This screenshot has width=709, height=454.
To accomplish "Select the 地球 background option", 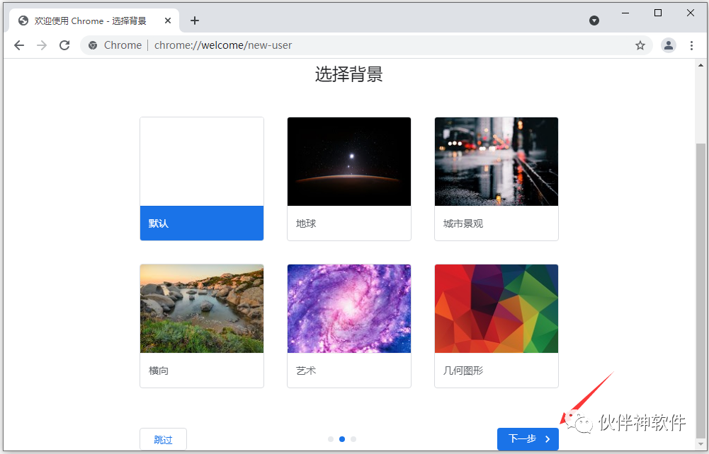I will (x=348, y=161).
